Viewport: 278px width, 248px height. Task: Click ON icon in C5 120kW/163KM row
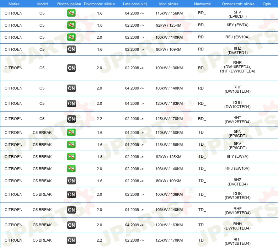point(71,103)
